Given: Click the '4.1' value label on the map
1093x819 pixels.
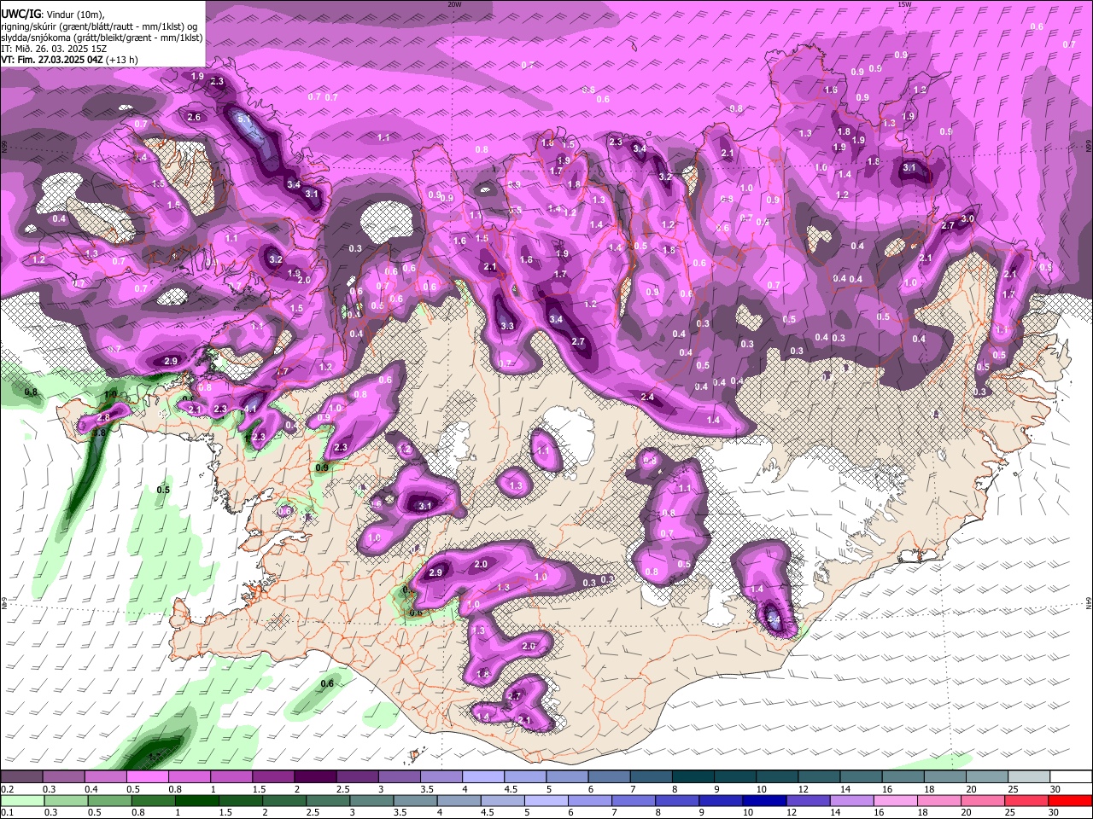Looking at the screenshot, I should [250, 409].
